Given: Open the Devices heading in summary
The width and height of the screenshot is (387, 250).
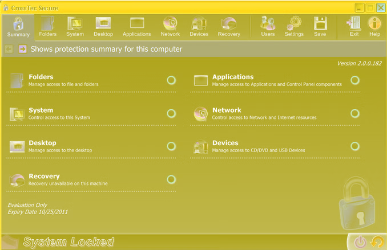Looking at the screenshot, I should coord(225,143).
